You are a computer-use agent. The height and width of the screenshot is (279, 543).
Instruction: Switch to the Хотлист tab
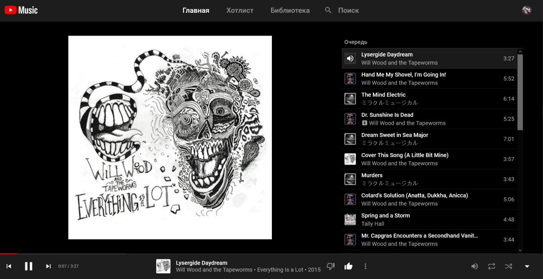pos(240,11)
